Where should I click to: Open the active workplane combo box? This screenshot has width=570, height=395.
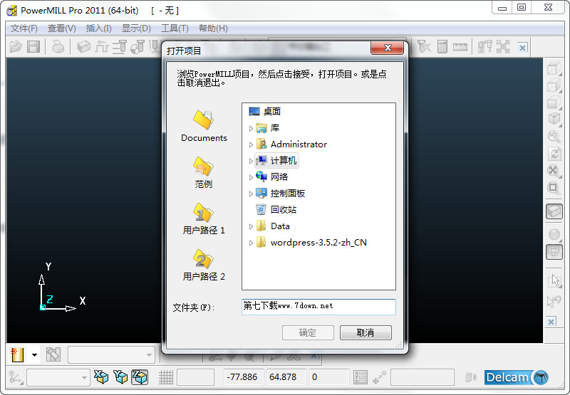click(58, 378)
